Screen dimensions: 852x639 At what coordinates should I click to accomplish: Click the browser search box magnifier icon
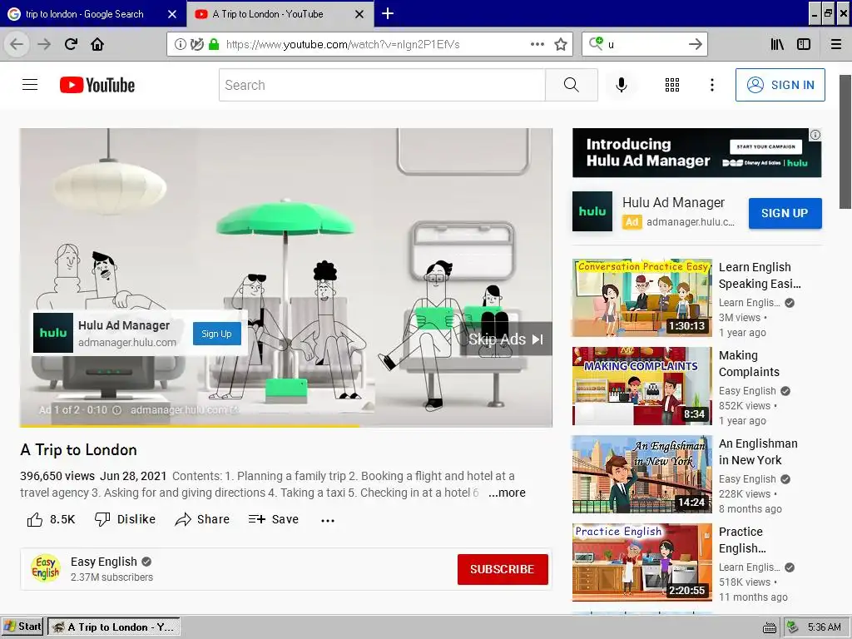pos(596,43)
